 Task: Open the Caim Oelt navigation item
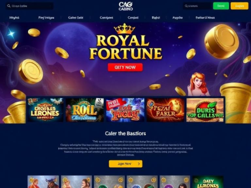coord(76,18)
